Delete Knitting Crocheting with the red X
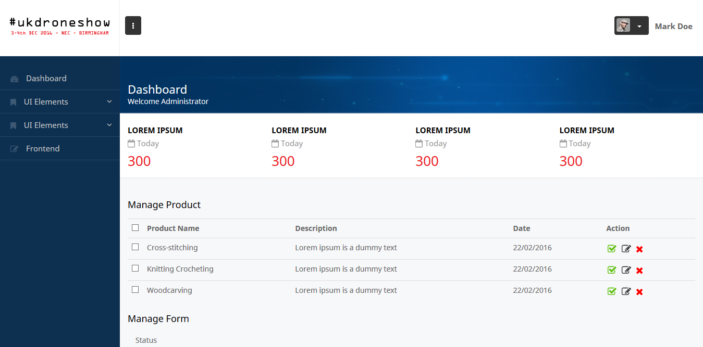 coord(639,271)
